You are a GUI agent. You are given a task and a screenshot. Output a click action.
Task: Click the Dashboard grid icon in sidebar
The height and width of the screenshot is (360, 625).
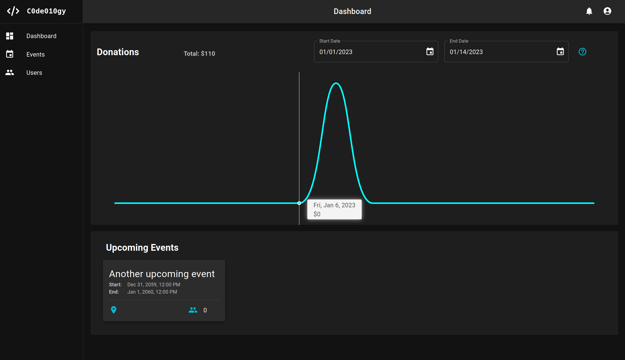[x=10, y=36]
